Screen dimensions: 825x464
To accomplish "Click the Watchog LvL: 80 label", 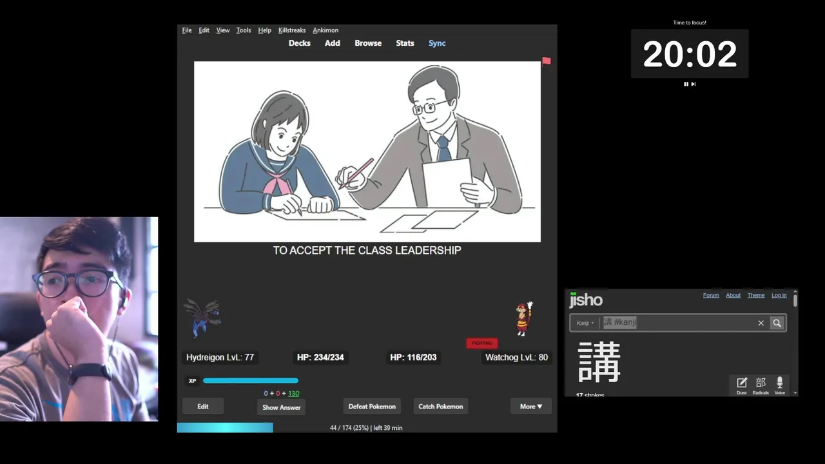I will (516, 357).
